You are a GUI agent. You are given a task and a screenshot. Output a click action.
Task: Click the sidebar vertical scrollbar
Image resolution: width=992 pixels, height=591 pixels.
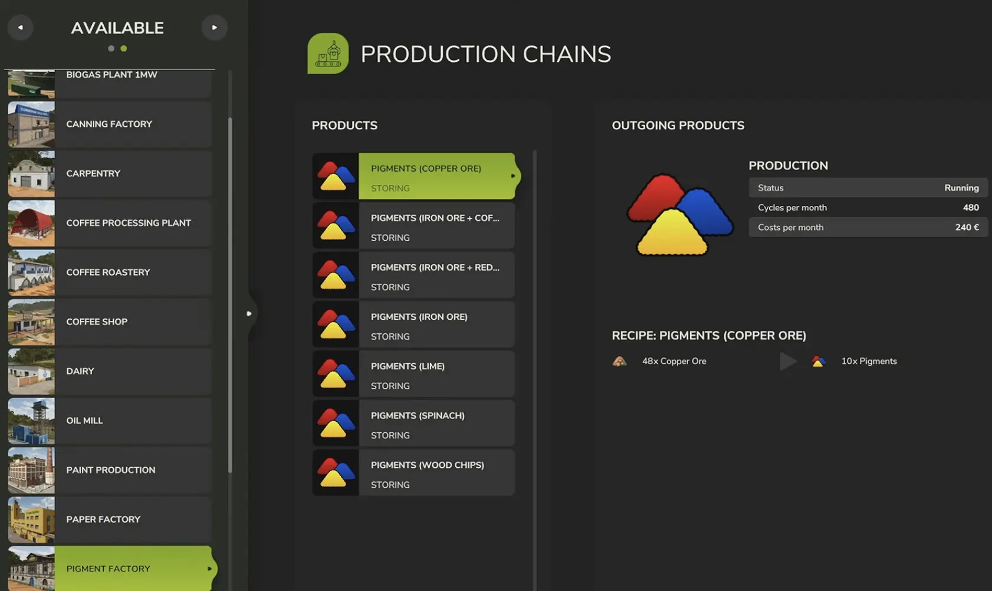coord(230,295)
